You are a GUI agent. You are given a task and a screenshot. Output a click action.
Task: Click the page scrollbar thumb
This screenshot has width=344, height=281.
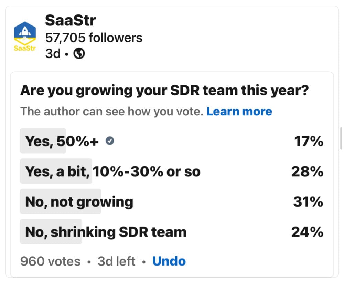341,138
